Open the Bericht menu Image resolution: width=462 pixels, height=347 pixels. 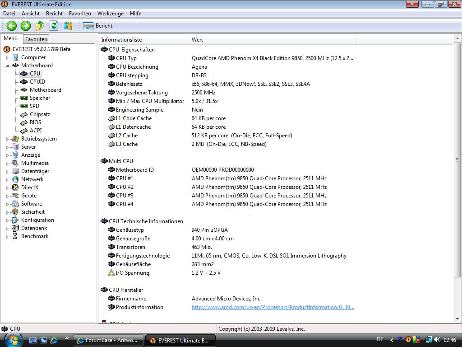coord(54,14)
